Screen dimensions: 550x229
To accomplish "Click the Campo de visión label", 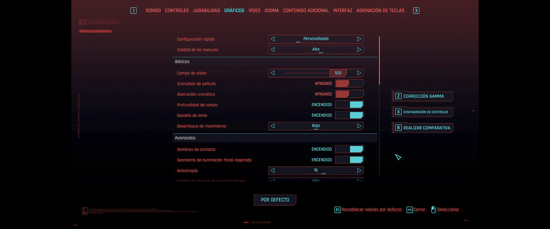I will coord(192,73).
